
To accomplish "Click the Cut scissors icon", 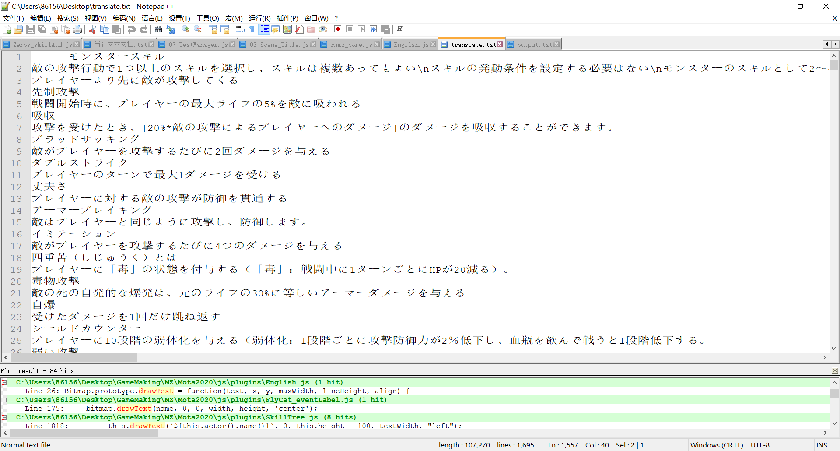I will pos(92,29).
